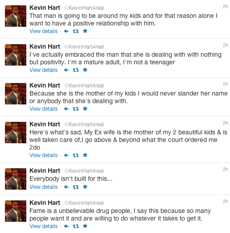View details of 'Everybody isn't built for this'

tap(43, 187)
